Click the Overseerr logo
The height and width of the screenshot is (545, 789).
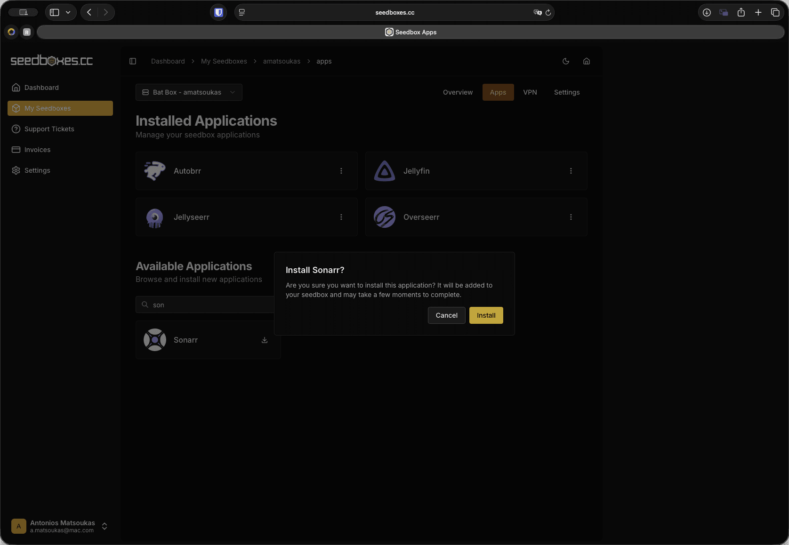[385, 217]
